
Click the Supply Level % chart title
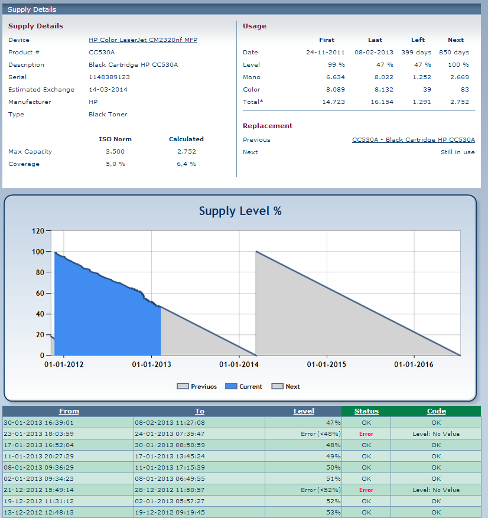pos(240,211)
